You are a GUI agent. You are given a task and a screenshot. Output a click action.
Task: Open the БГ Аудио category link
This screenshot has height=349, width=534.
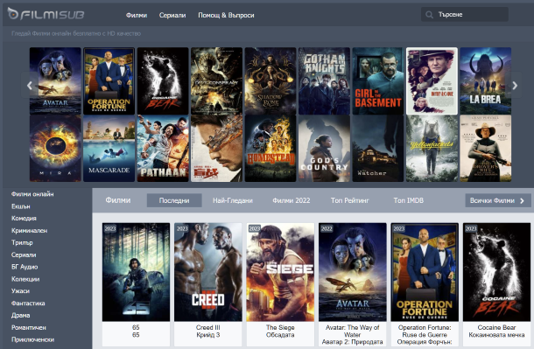(25, 267)
